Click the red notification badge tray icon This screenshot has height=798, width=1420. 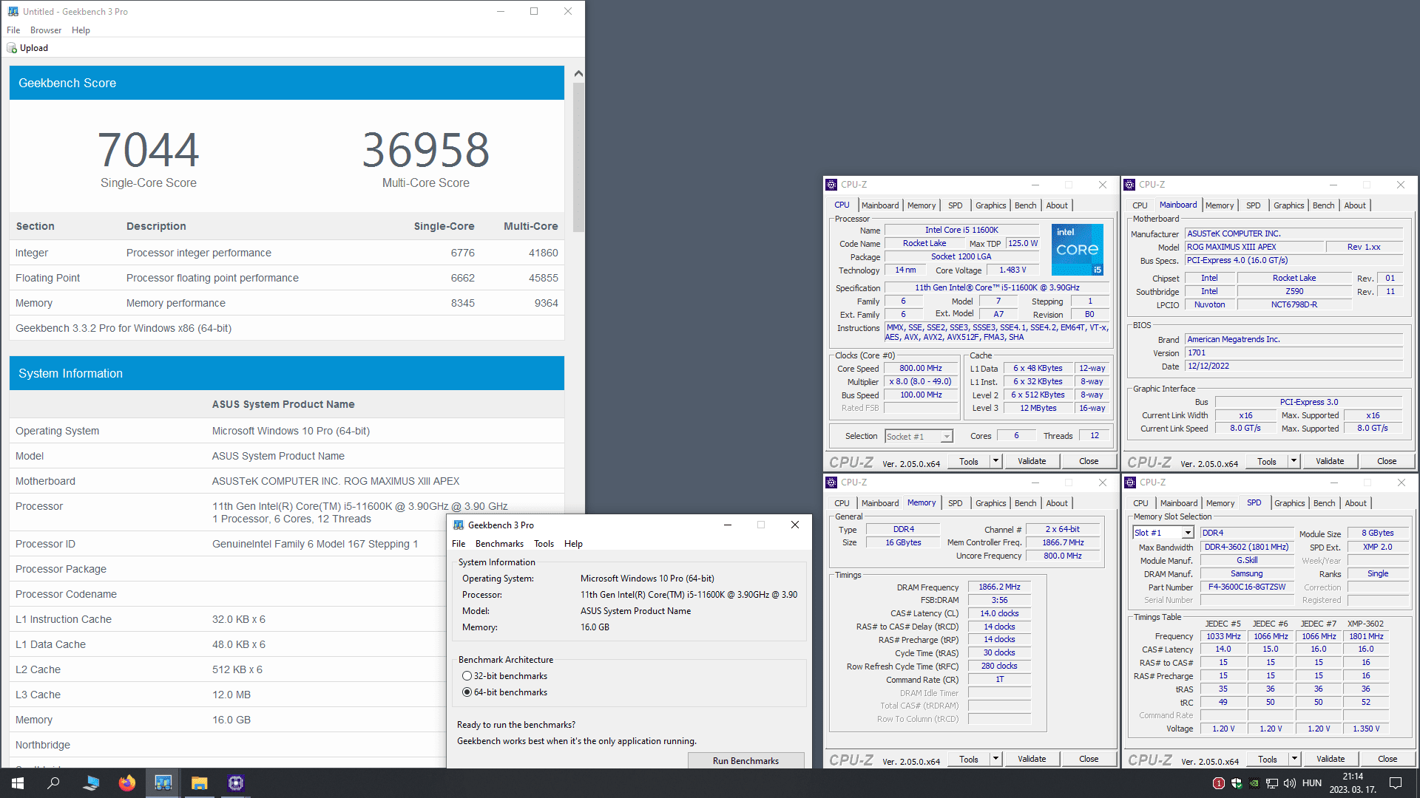(x=1219, y=783)
